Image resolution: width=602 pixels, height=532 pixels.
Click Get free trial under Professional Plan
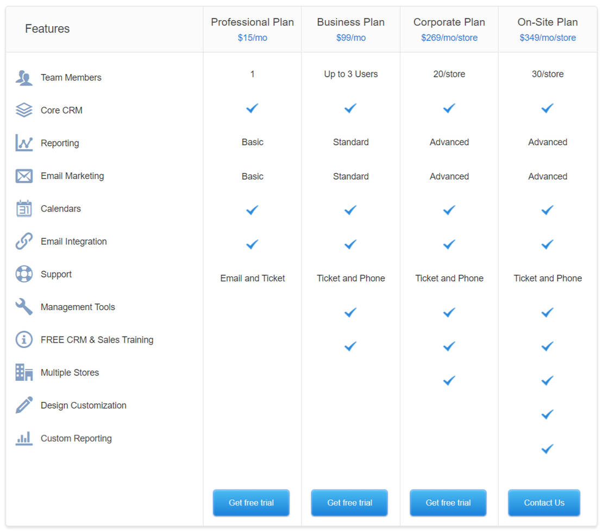click(x=251, y=503)
